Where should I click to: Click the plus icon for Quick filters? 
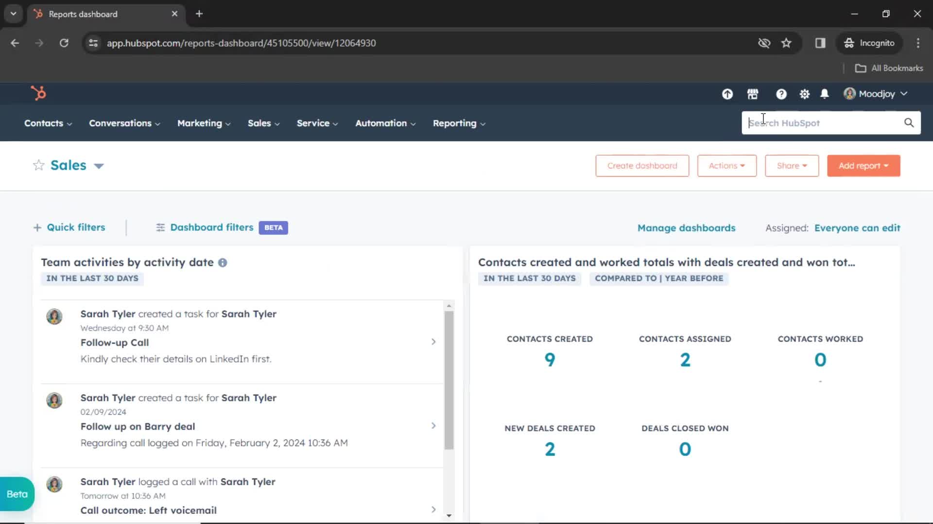[37, 228]
